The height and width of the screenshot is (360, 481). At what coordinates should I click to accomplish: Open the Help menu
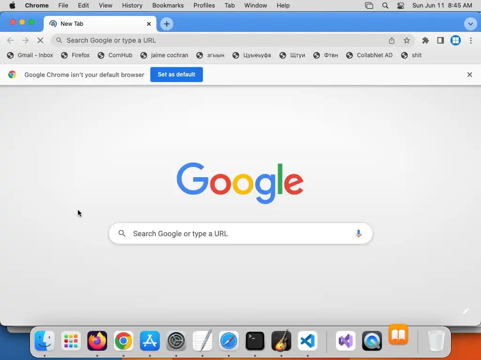(x=283, y=6)
